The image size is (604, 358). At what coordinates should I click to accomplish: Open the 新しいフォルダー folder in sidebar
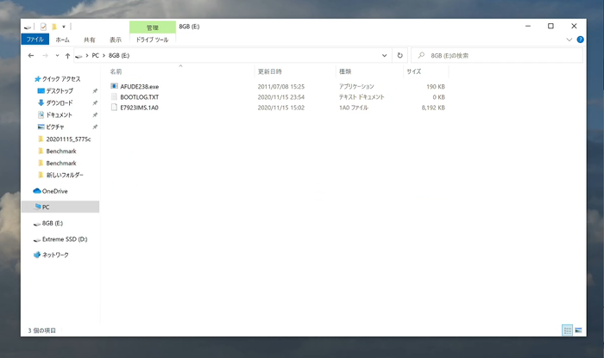65,175
